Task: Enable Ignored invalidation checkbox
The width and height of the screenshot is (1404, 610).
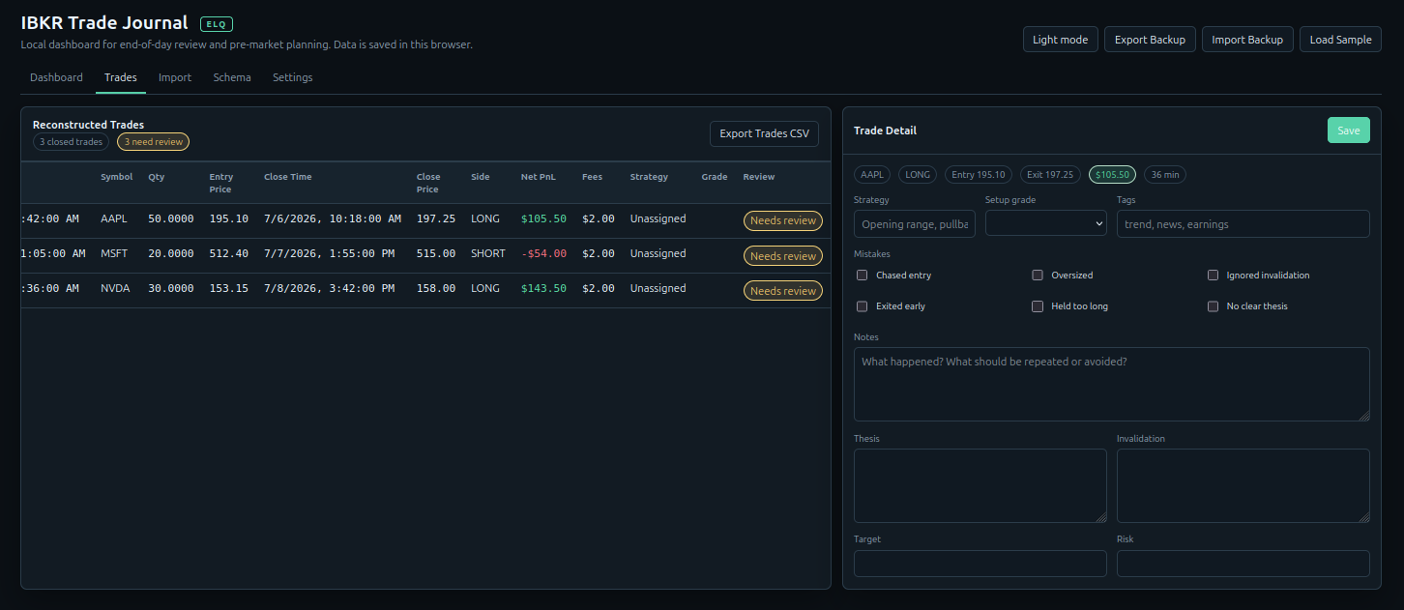Action: point(1213,276)
